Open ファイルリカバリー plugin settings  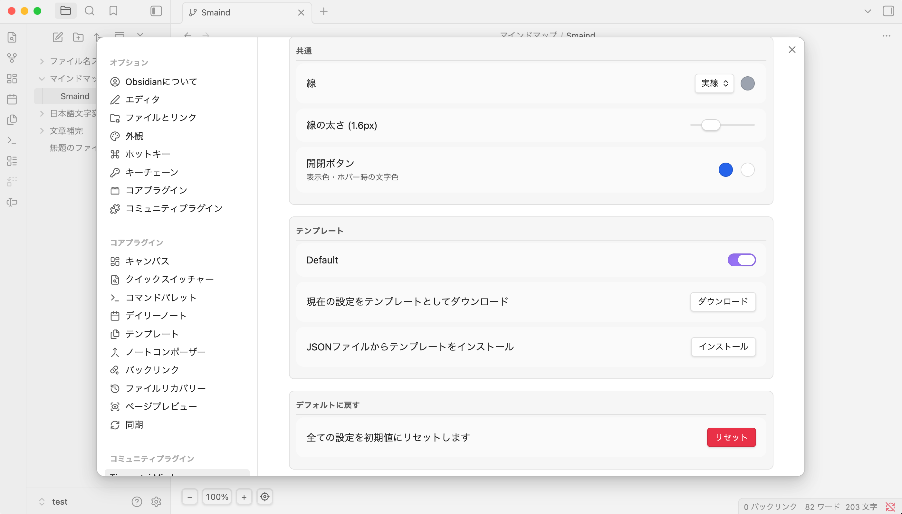pyautogui.click(x=177, y=388)
